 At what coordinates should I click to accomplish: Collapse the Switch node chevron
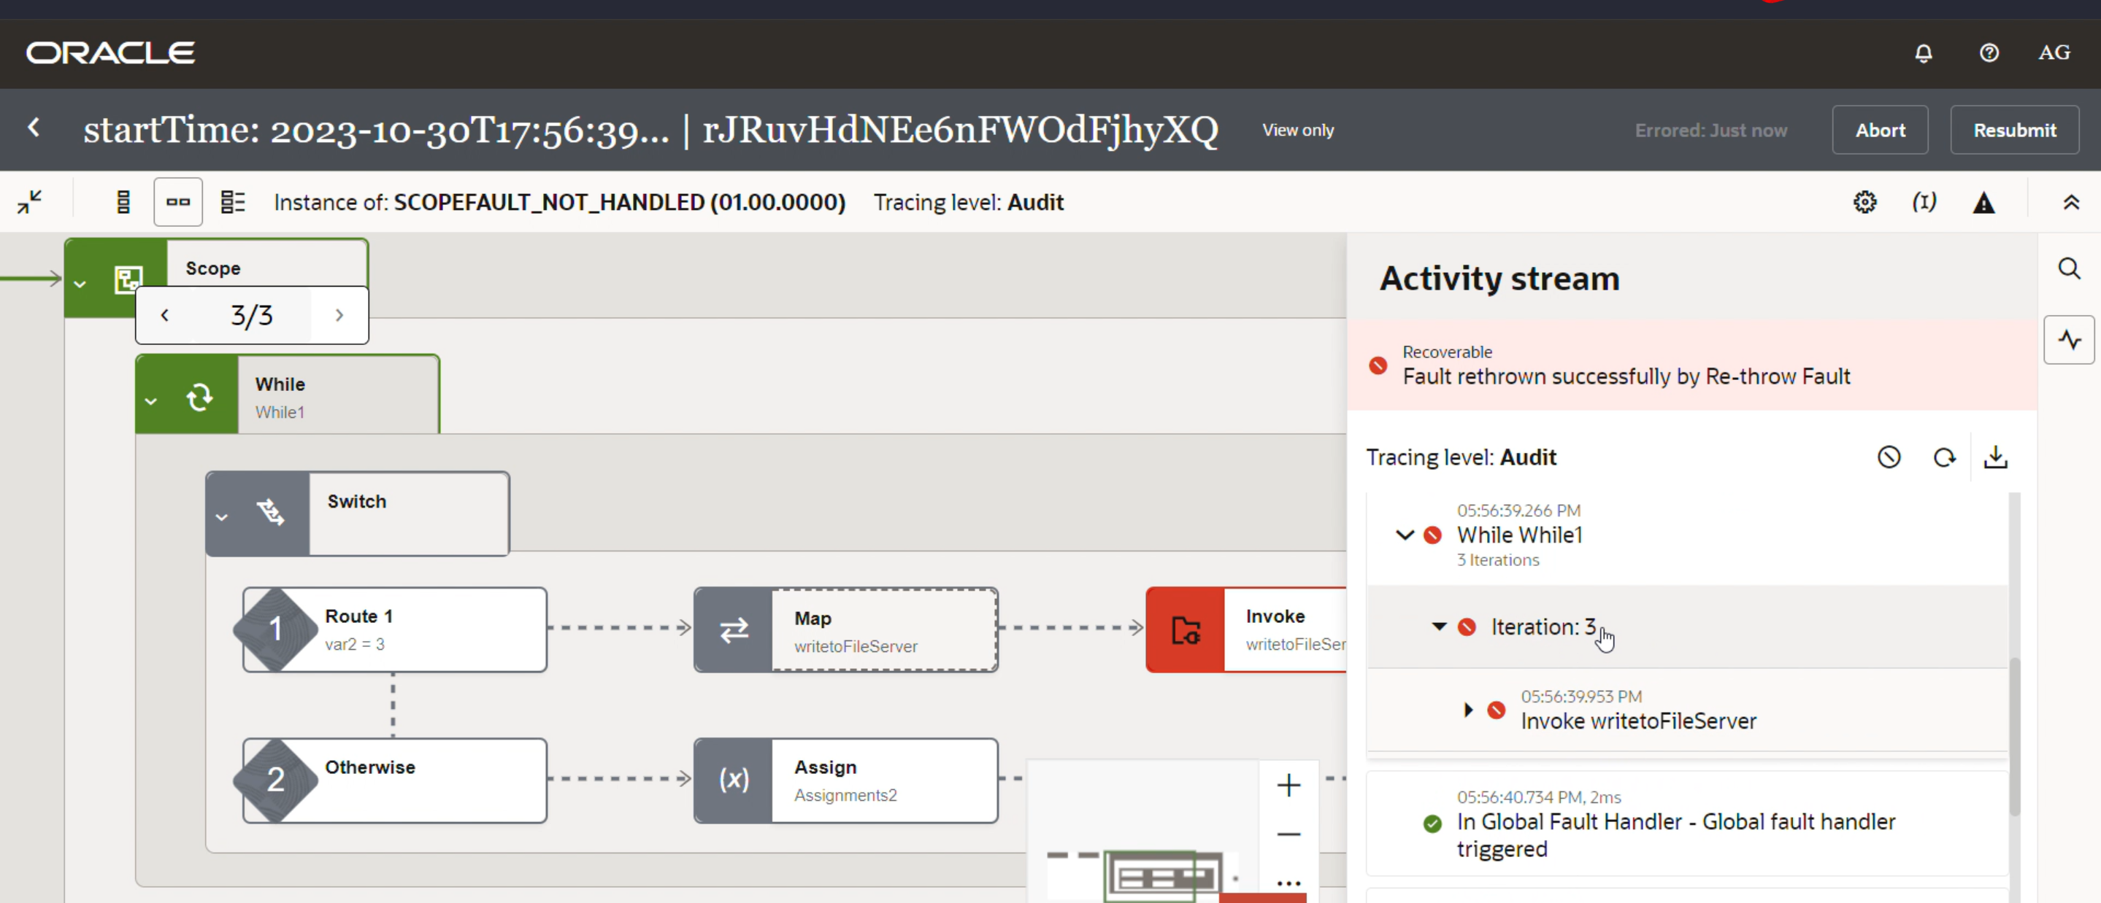[x=221, y=516]
